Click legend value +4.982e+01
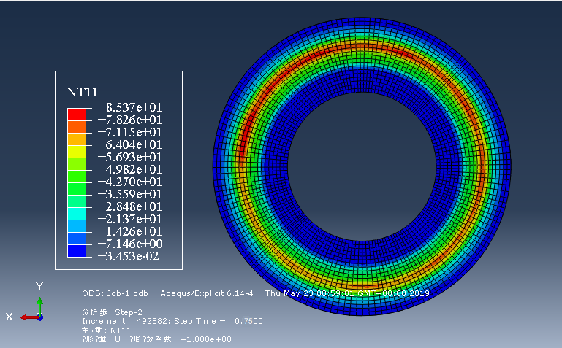This screenshot has width=562, height=348. click(130, 169)
